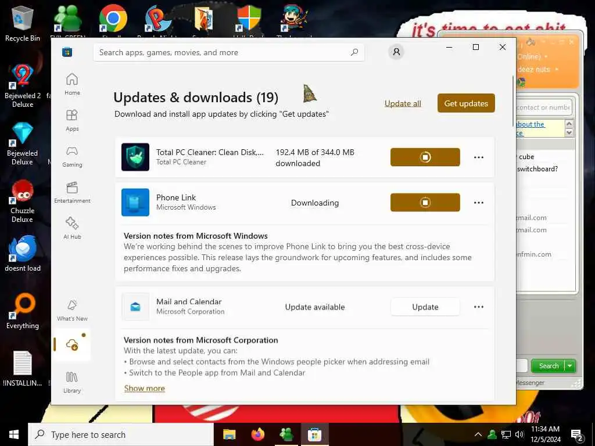Image resolution: width=595 pixels, height=446 pixels.
Task: Focus the Store search box
Action: pyautogui.click(x=229, y=52)
